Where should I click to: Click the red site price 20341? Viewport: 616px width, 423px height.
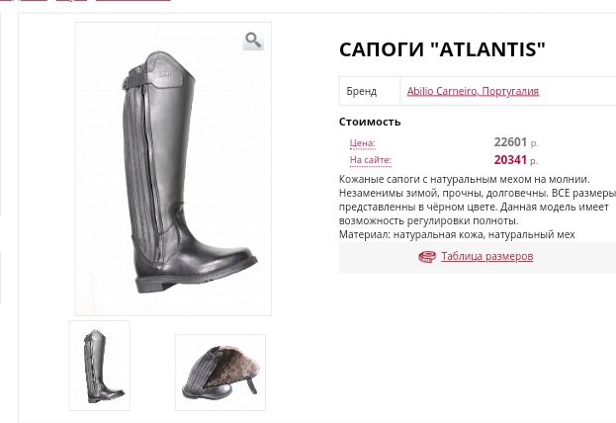(510, 159)
